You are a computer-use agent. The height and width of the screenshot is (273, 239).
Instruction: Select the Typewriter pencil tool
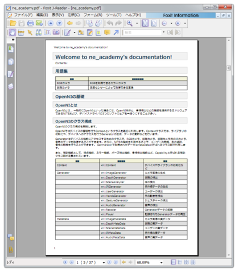[68, 32]
